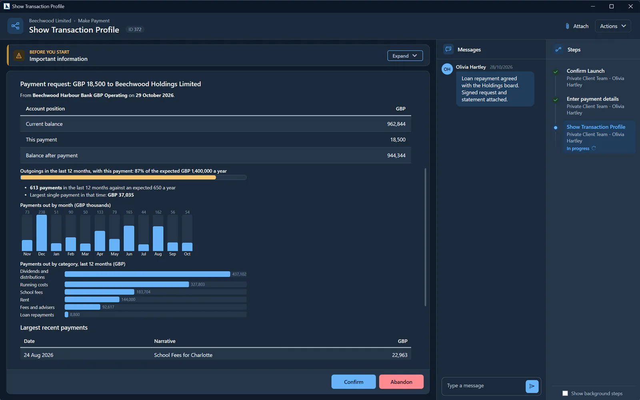
Task: Enable Show background steps checkbox
Action: pos(565,393)
